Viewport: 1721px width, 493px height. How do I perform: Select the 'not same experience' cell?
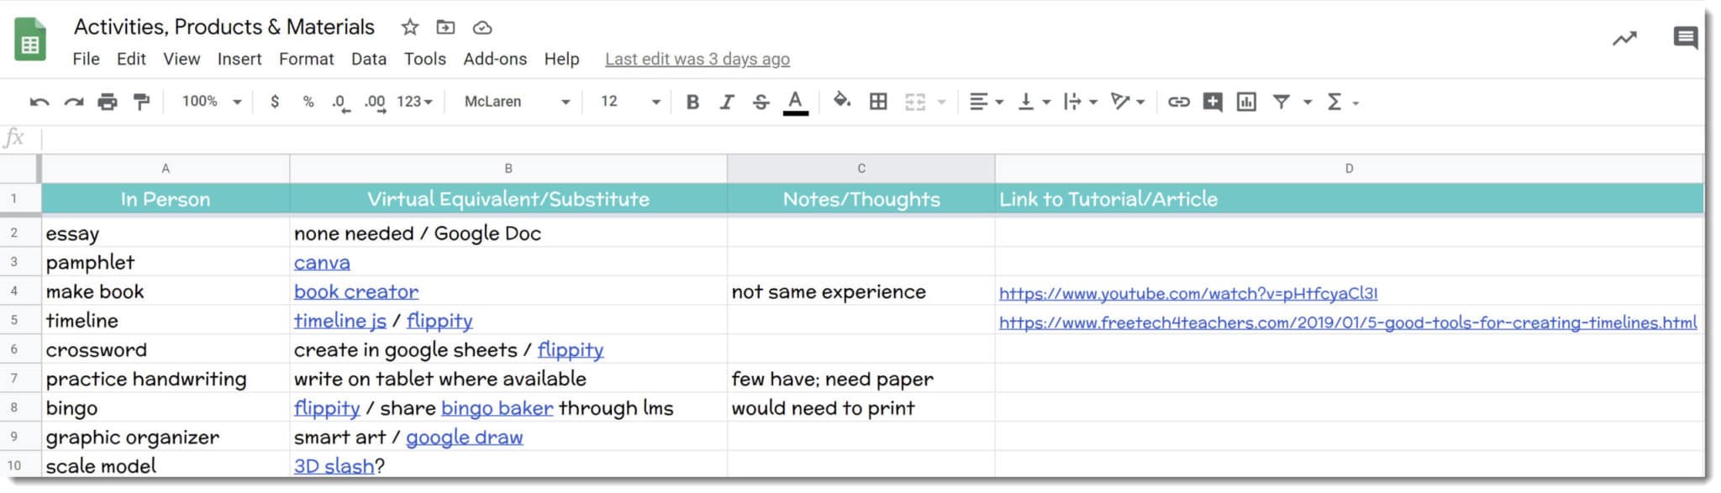(861, 291)
